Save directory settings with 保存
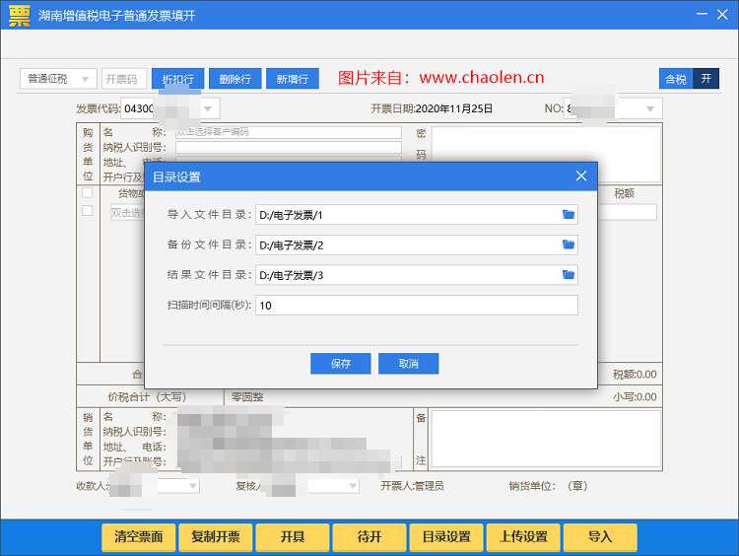 tap(340, 364)
